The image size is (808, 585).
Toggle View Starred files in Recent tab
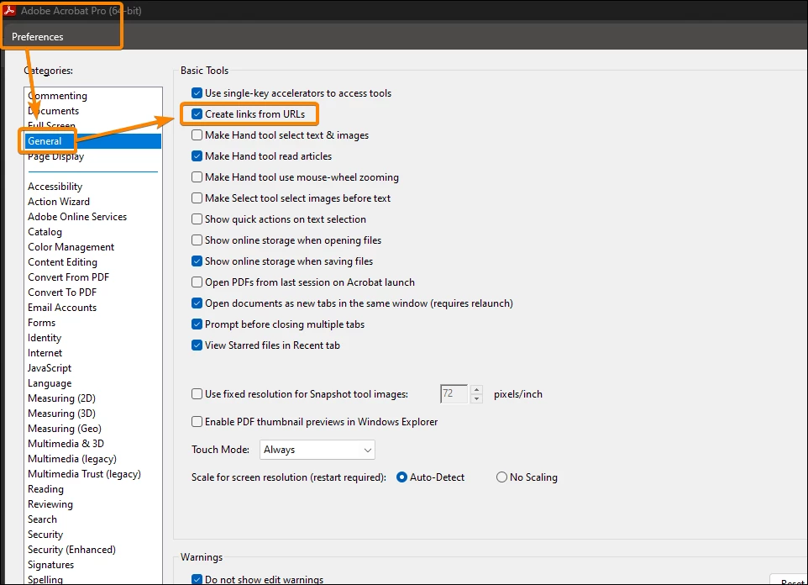pos(197,345)
